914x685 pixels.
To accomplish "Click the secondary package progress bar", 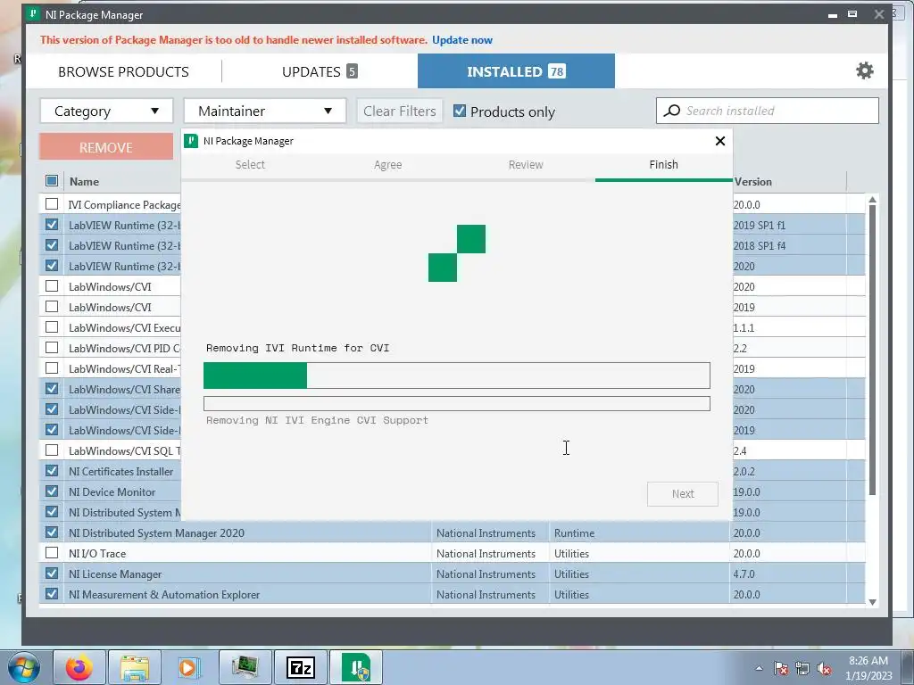I will point(457,404).
